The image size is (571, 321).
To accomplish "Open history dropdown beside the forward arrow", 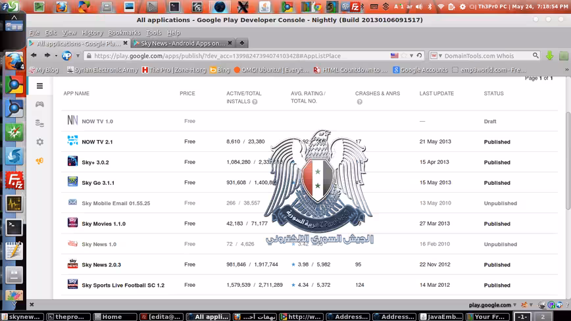I will point(56,56).
